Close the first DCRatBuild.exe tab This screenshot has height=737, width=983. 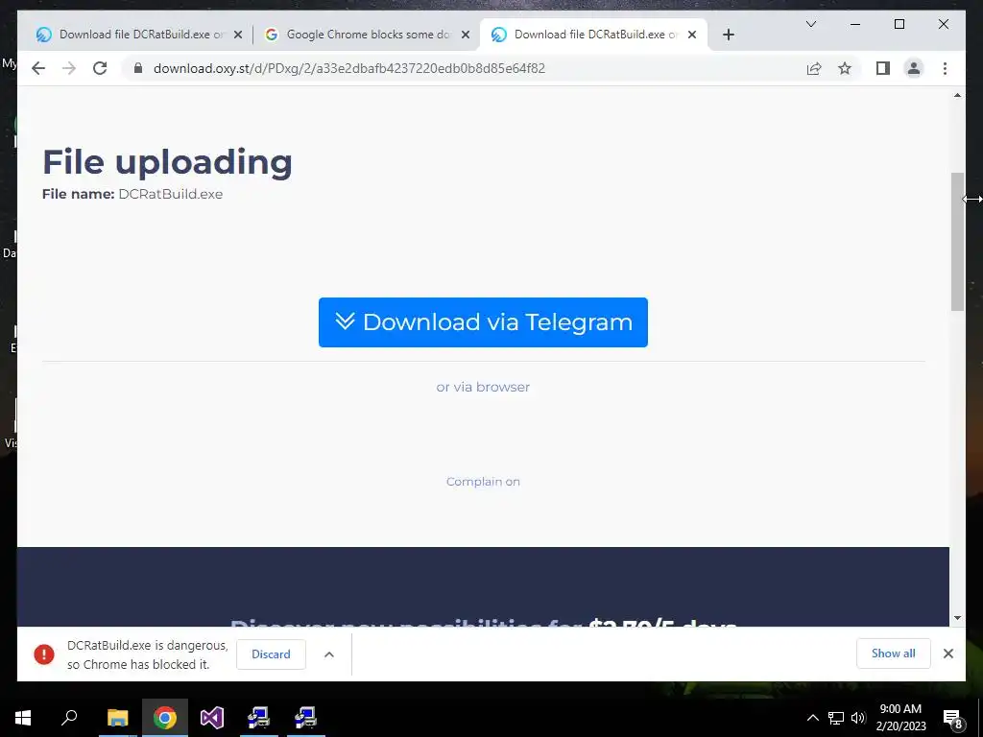coord(238,35)
